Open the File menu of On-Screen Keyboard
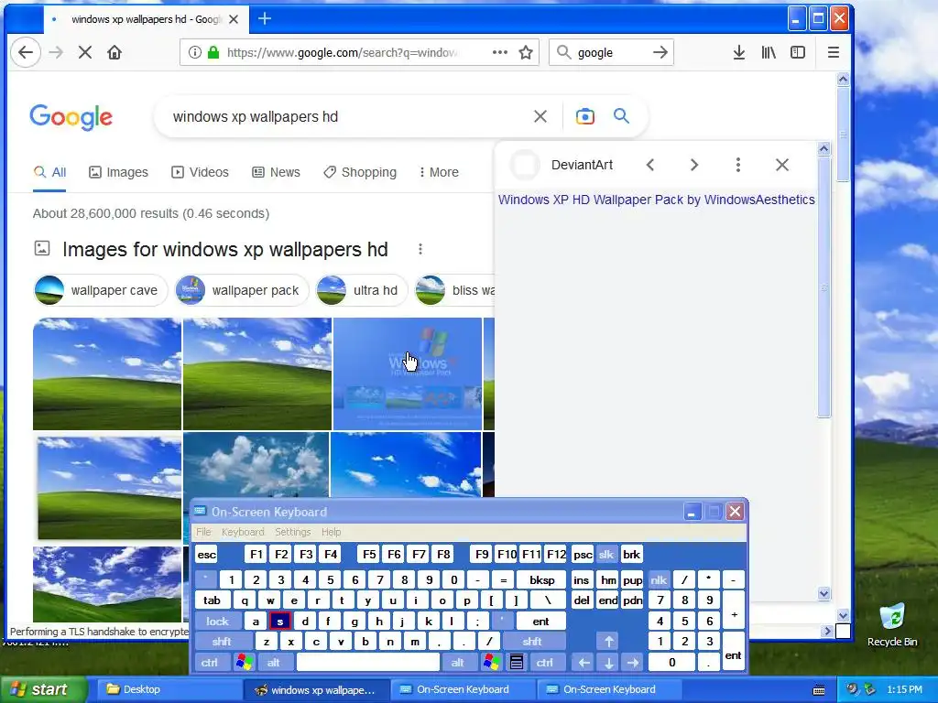Viewport: 938px width, 703px height. click(x=204, y=532)
